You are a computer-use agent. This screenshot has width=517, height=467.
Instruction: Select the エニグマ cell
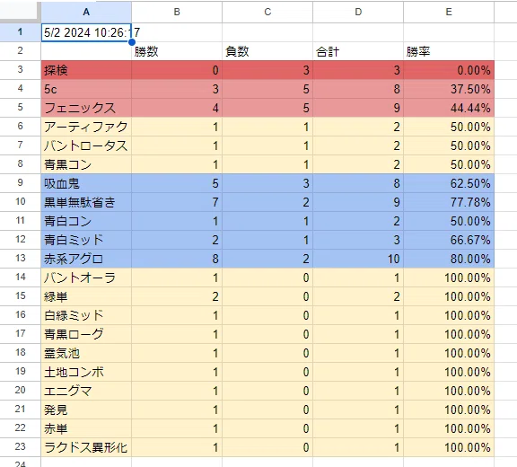86,391
